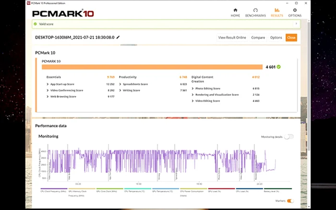The image size is (336, 210).
Task: Expand Video Conferencing Score row
Action: click(48, 90)
